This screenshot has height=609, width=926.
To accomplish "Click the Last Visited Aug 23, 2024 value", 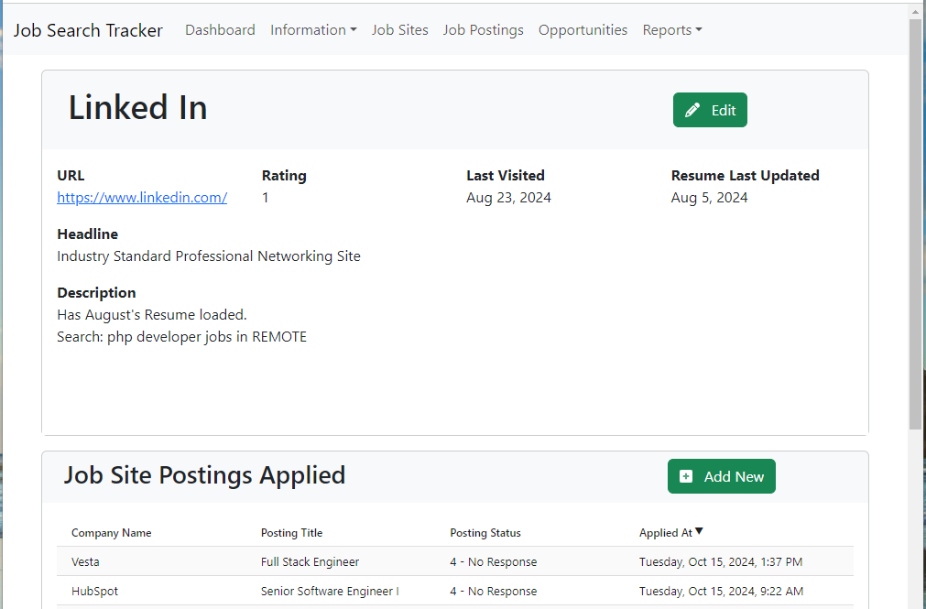I will tap(508, 197).
